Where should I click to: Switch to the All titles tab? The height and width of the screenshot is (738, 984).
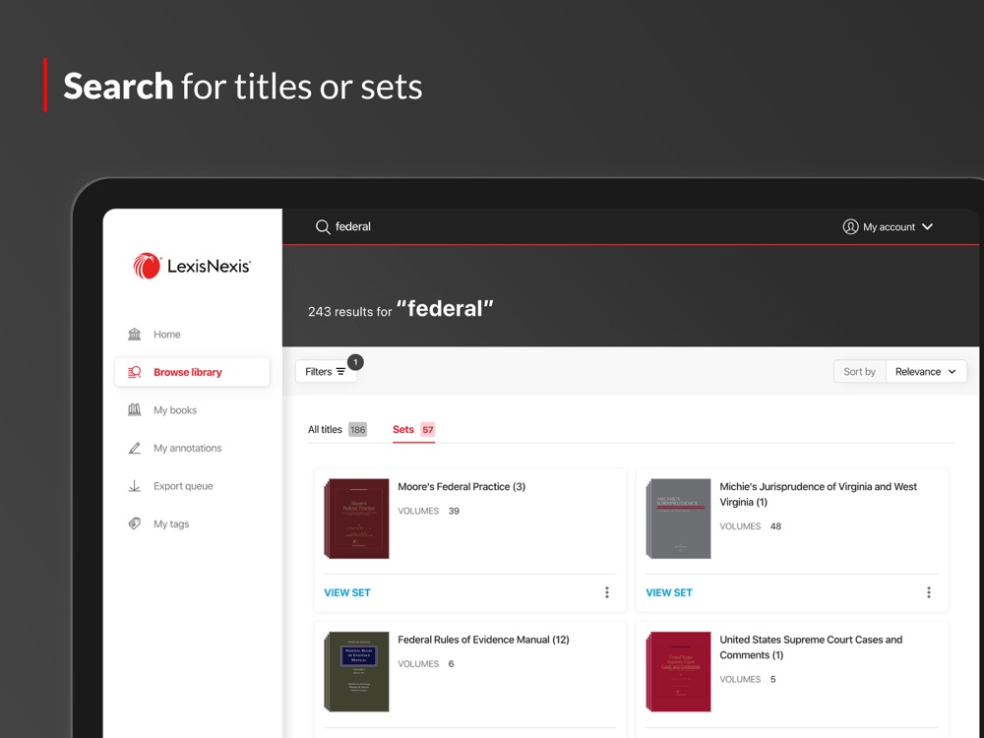[x=325, y=430]
